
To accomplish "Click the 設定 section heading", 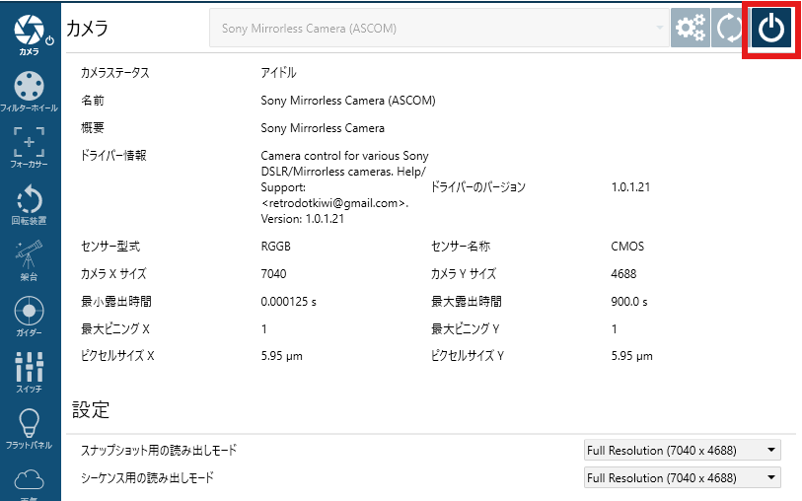I will (91, 409).
